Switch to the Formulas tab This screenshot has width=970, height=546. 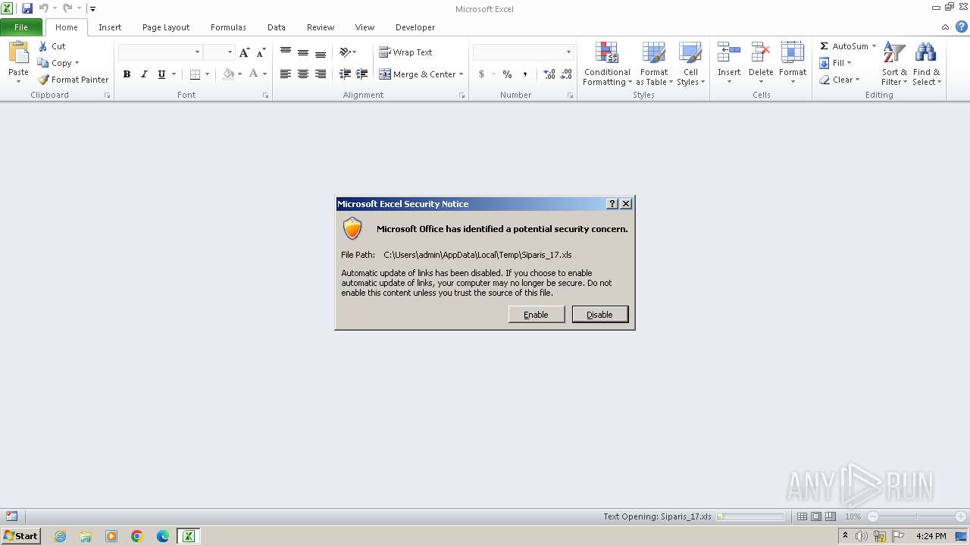coord(228,27)
